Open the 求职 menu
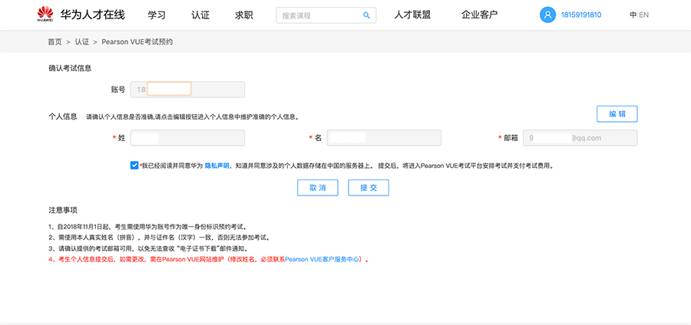This screenshot has width=691, height=325. [x=244, y=15]
